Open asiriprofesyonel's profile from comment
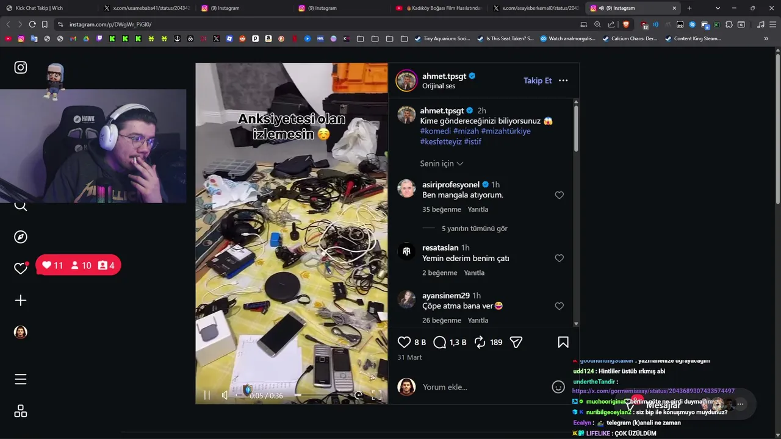The width and height of the screenshot is (781, 439). pos(451,185)
